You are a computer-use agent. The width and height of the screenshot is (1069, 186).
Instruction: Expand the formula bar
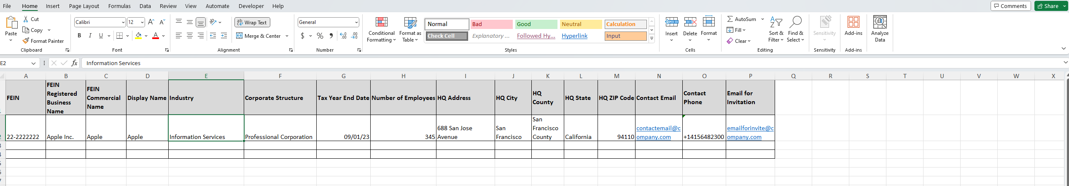click(1066, 63)
